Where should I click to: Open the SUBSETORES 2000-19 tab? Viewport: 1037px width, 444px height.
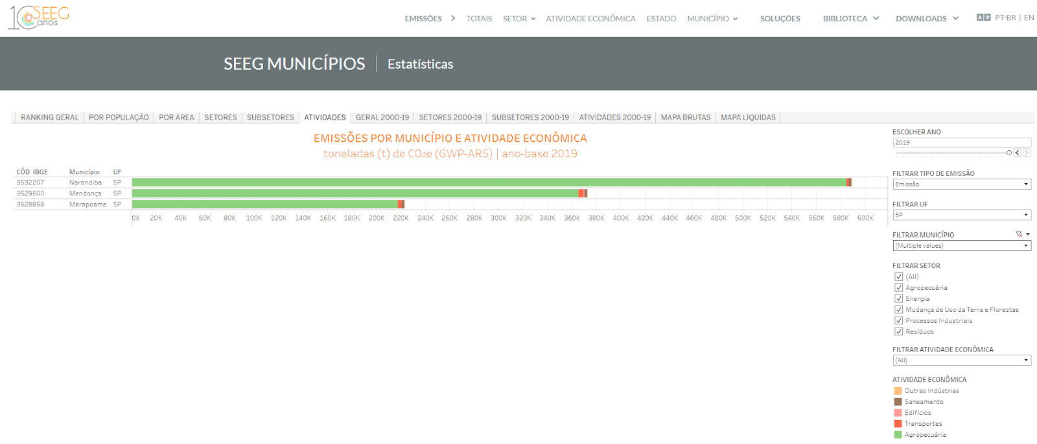(x=530, y=117)
